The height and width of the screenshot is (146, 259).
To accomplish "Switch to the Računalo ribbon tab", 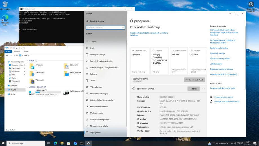I will pos(17,52).
